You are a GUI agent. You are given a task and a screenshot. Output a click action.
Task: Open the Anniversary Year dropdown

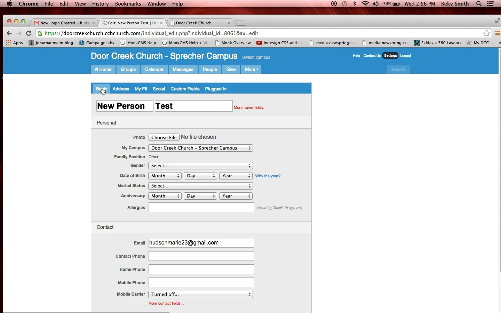click(236, 196)
